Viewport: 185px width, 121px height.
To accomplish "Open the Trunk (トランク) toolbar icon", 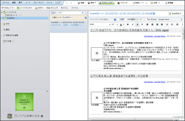I will coord(122,3).
